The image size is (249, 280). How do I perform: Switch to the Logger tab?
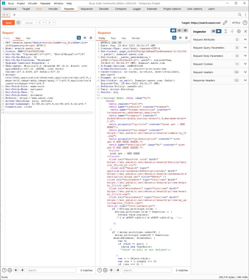pyautogui.click(x=137, y=9)
